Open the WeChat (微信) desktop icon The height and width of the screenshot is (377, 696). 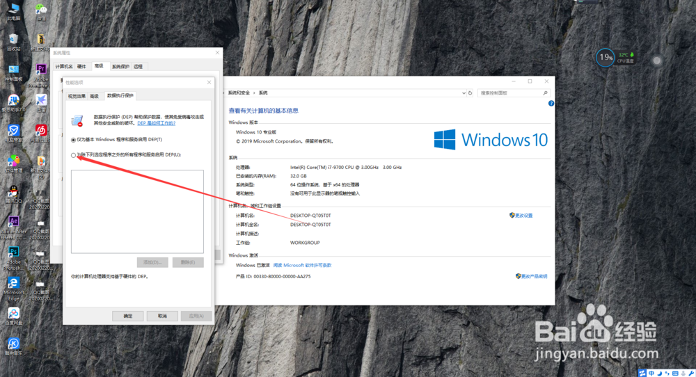click(x=41, y=10)
